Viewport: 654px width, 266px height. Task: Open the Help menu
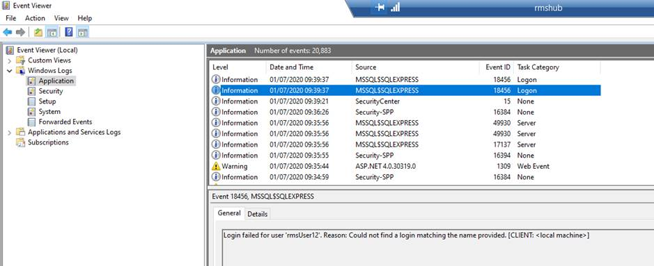(85, 18)
